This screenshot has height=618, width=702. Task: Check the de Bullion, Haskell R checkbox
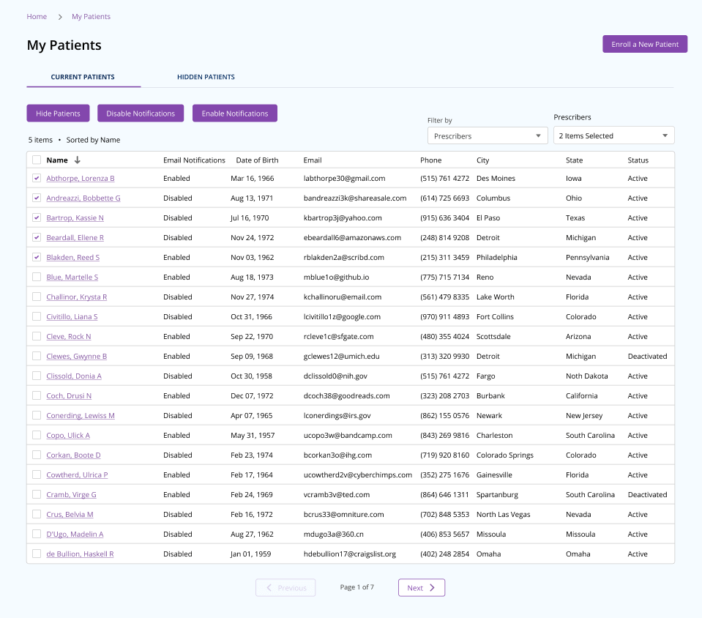(37, 554)
